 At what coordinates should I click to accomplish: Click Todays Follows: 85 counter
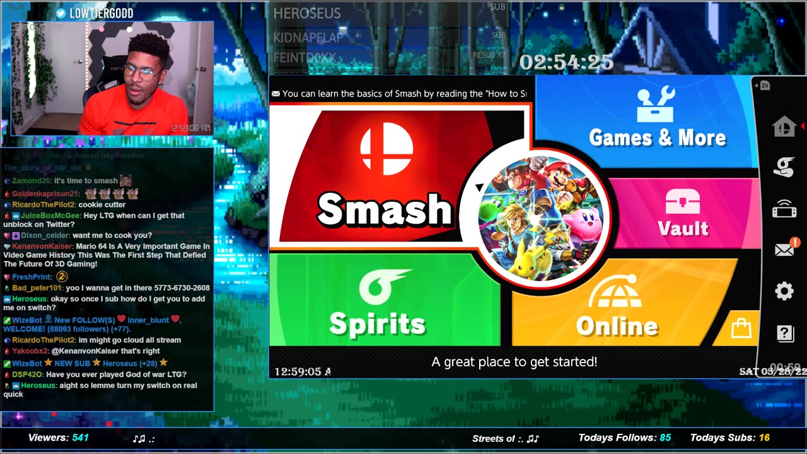[624, 438]
